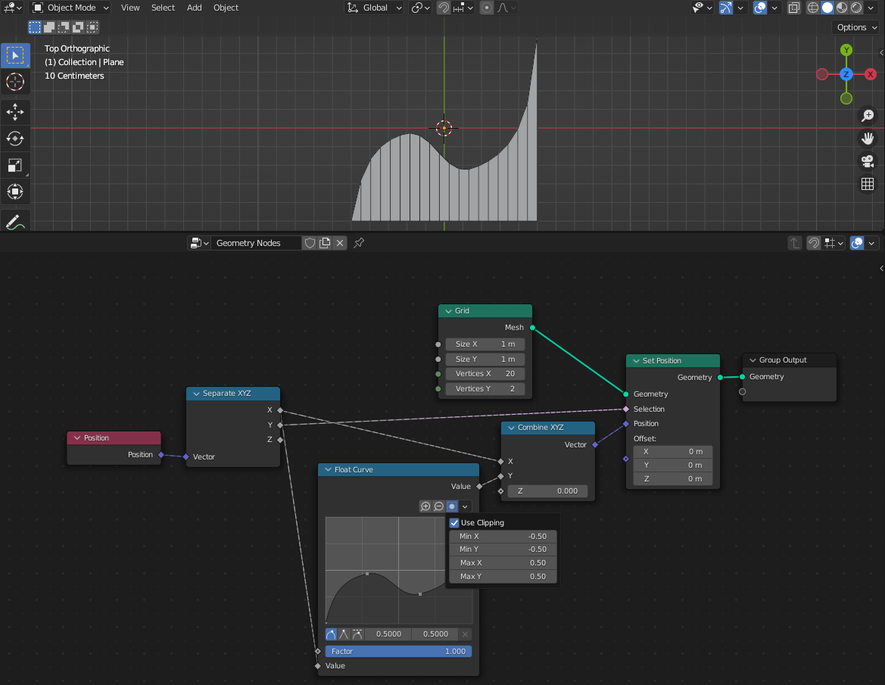The height and width of the screenshot is (685, 885).
Task: Open the Global transform orientation dropdown
Action: coord(377,8)
